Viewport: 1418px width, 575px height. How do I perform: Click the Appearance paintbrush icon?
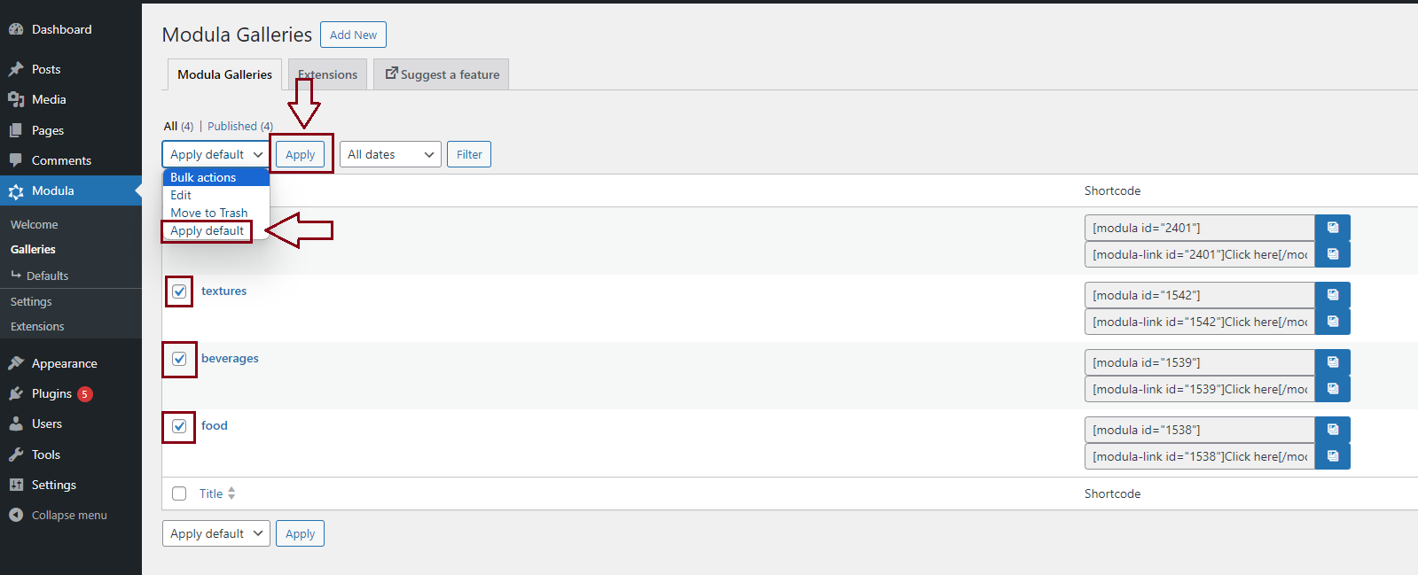(x=16, y=363)
